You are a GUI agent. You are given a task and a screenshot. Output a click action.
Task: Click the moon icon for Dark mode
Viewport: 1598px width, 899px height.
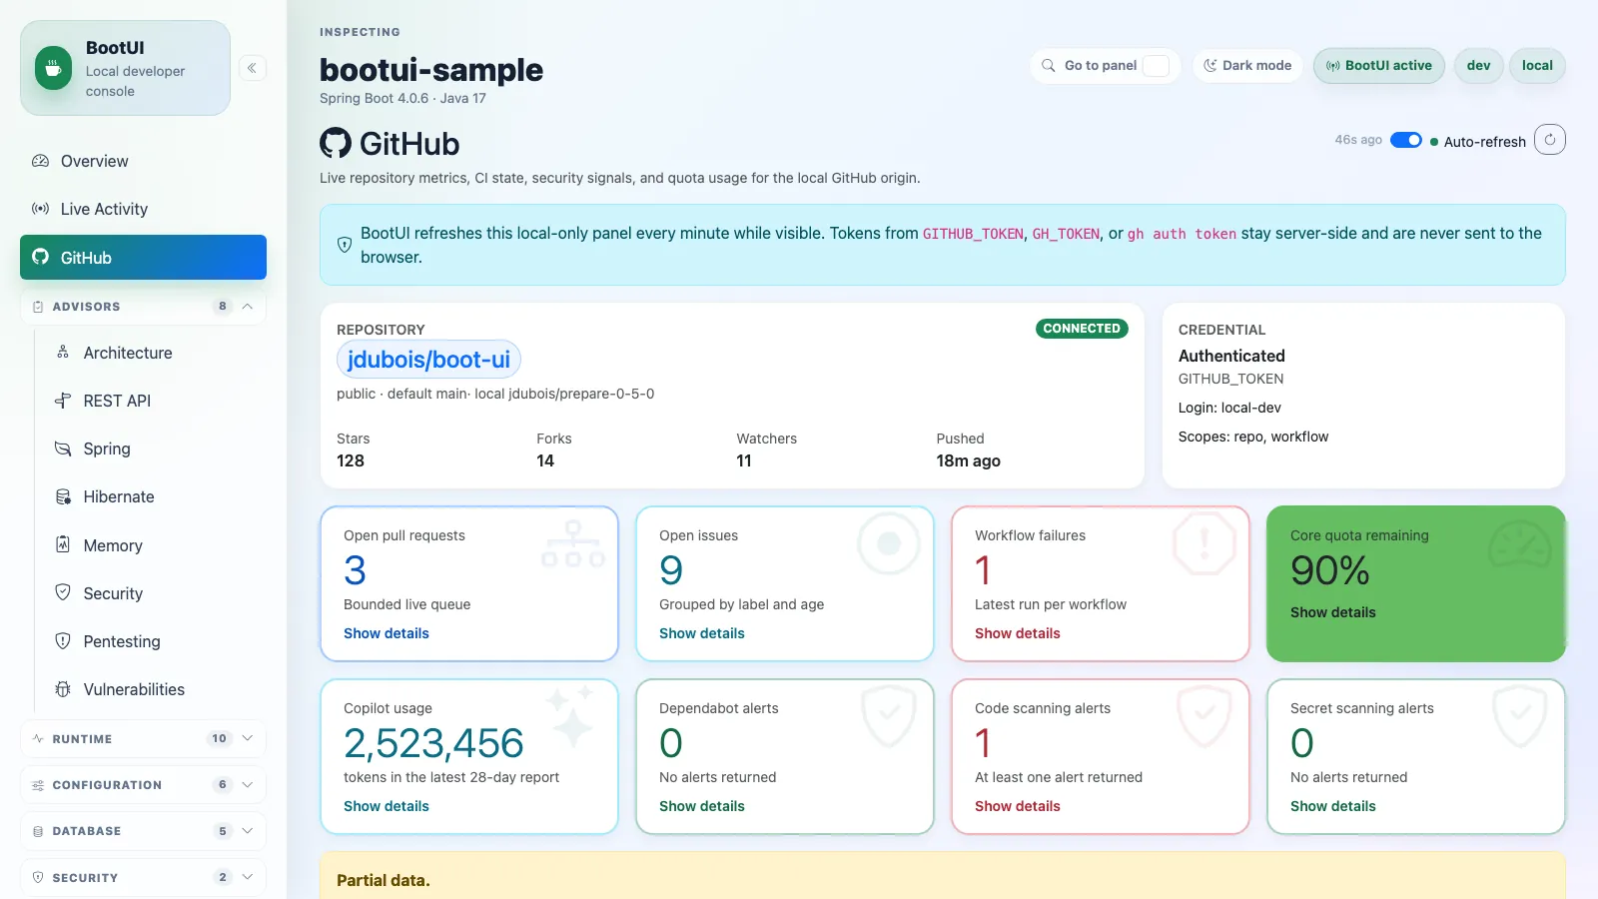pyautogui.click(x=1209, y=65)
